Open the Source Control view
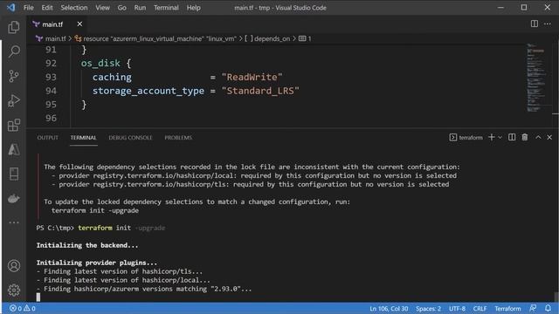Screen dimensions: 559x314 pyautogui.click(x=14, y=76)
